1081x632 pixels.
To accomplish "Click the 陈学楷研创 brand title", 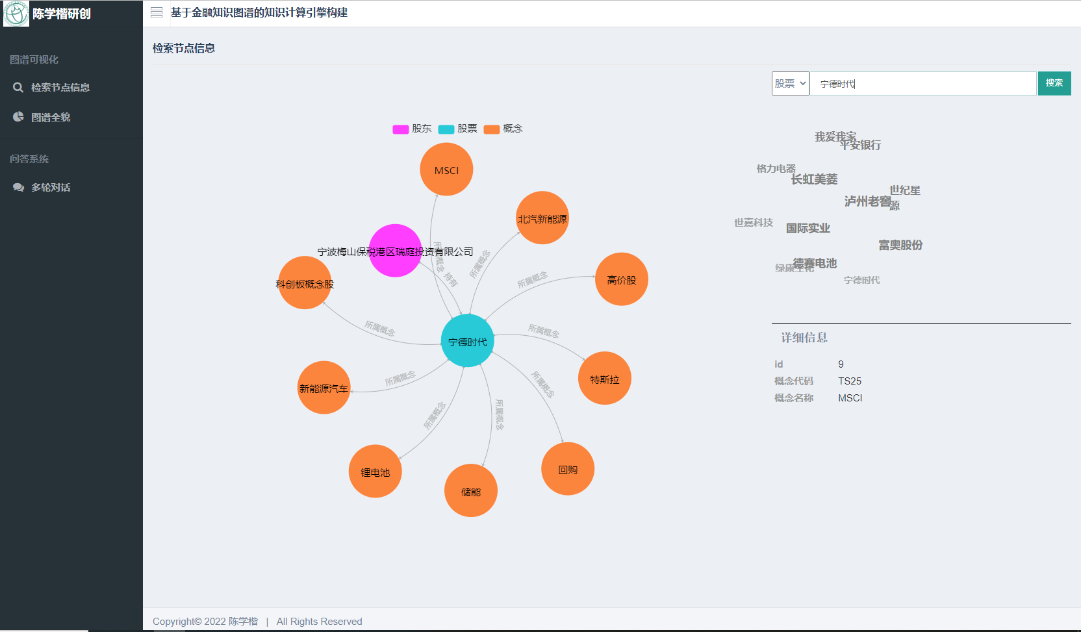I will point(62,14).
